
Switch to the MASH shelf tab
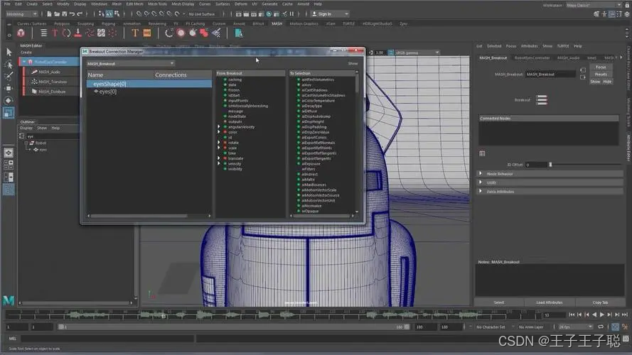click(x=277, y=23)
